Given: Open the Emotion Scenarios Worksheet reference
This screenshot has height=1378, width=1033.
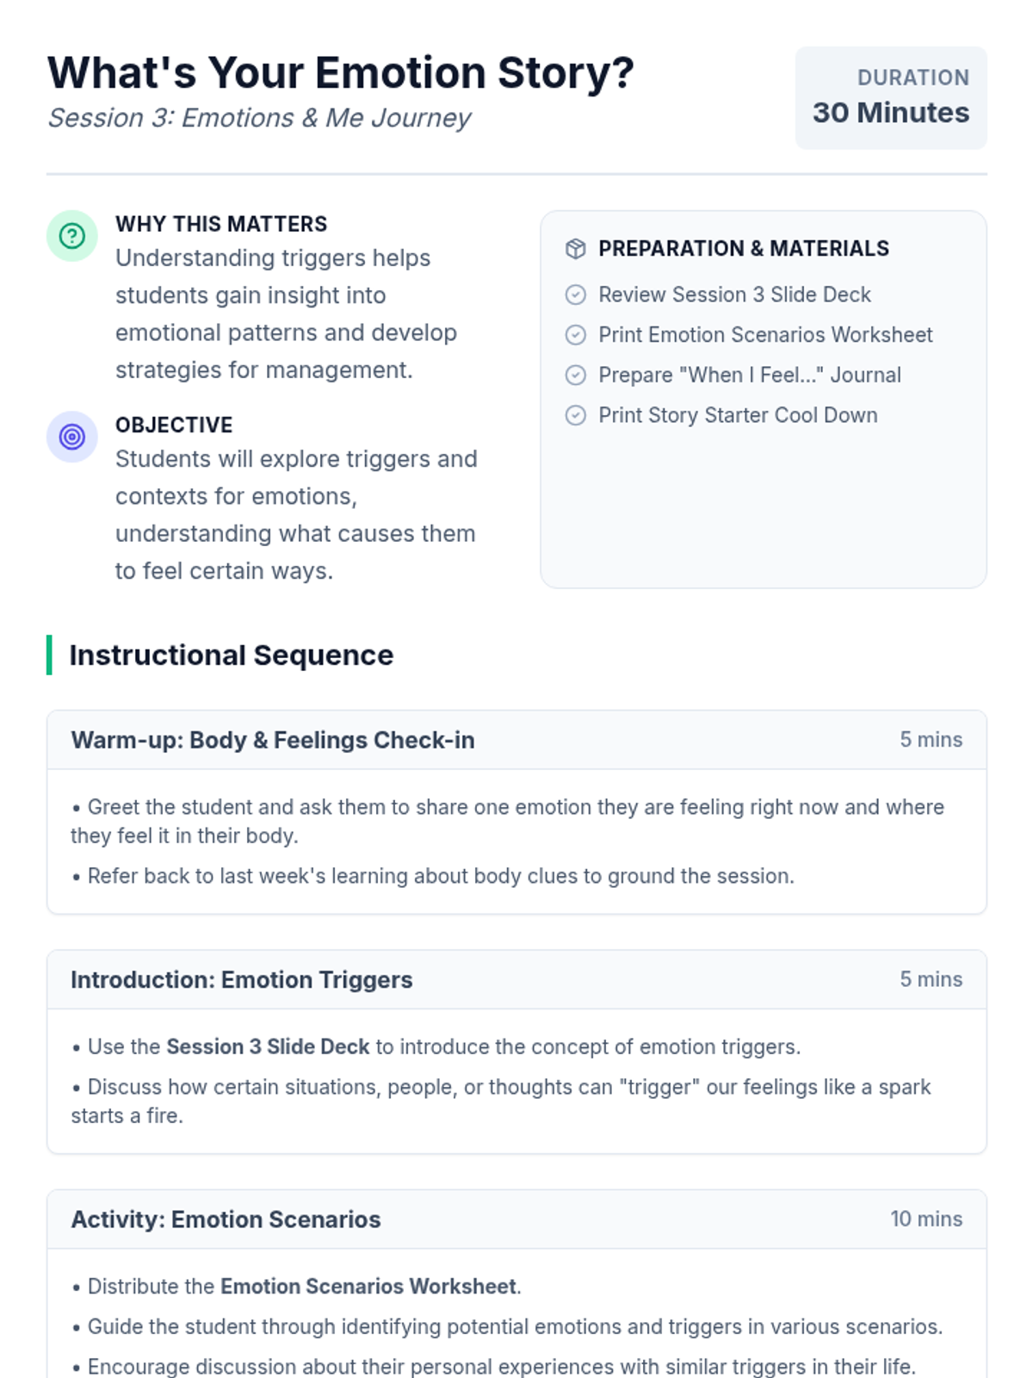Looking at the screenshot, I should [368, 1287].
